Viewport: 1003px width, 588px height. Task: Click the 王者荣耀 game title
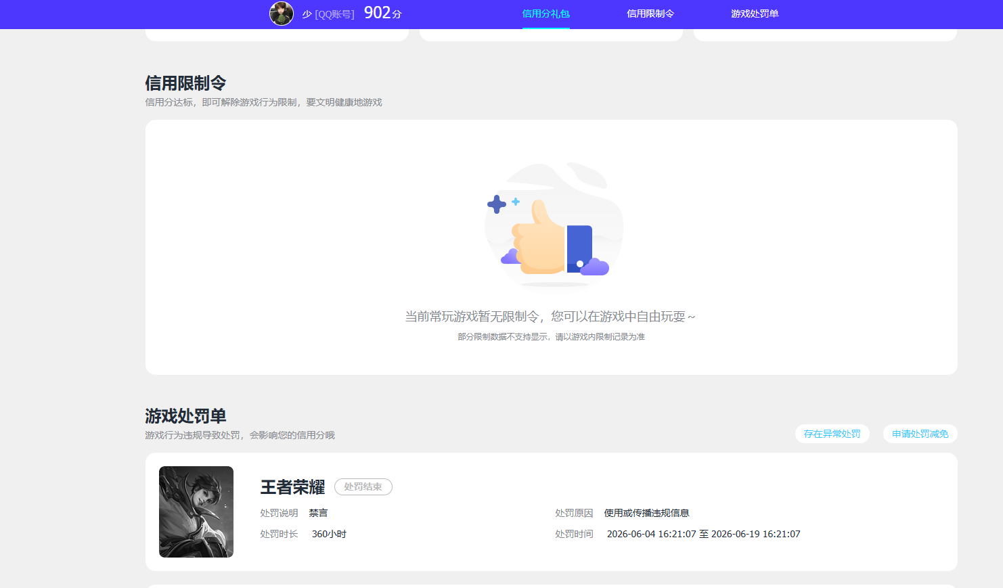coord(292,487)
